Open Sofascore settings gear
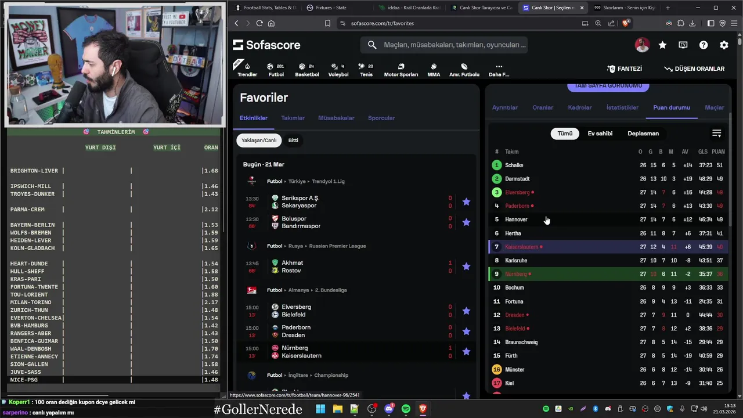The height and width of the screenshot is (418, 743). point(724,45)
